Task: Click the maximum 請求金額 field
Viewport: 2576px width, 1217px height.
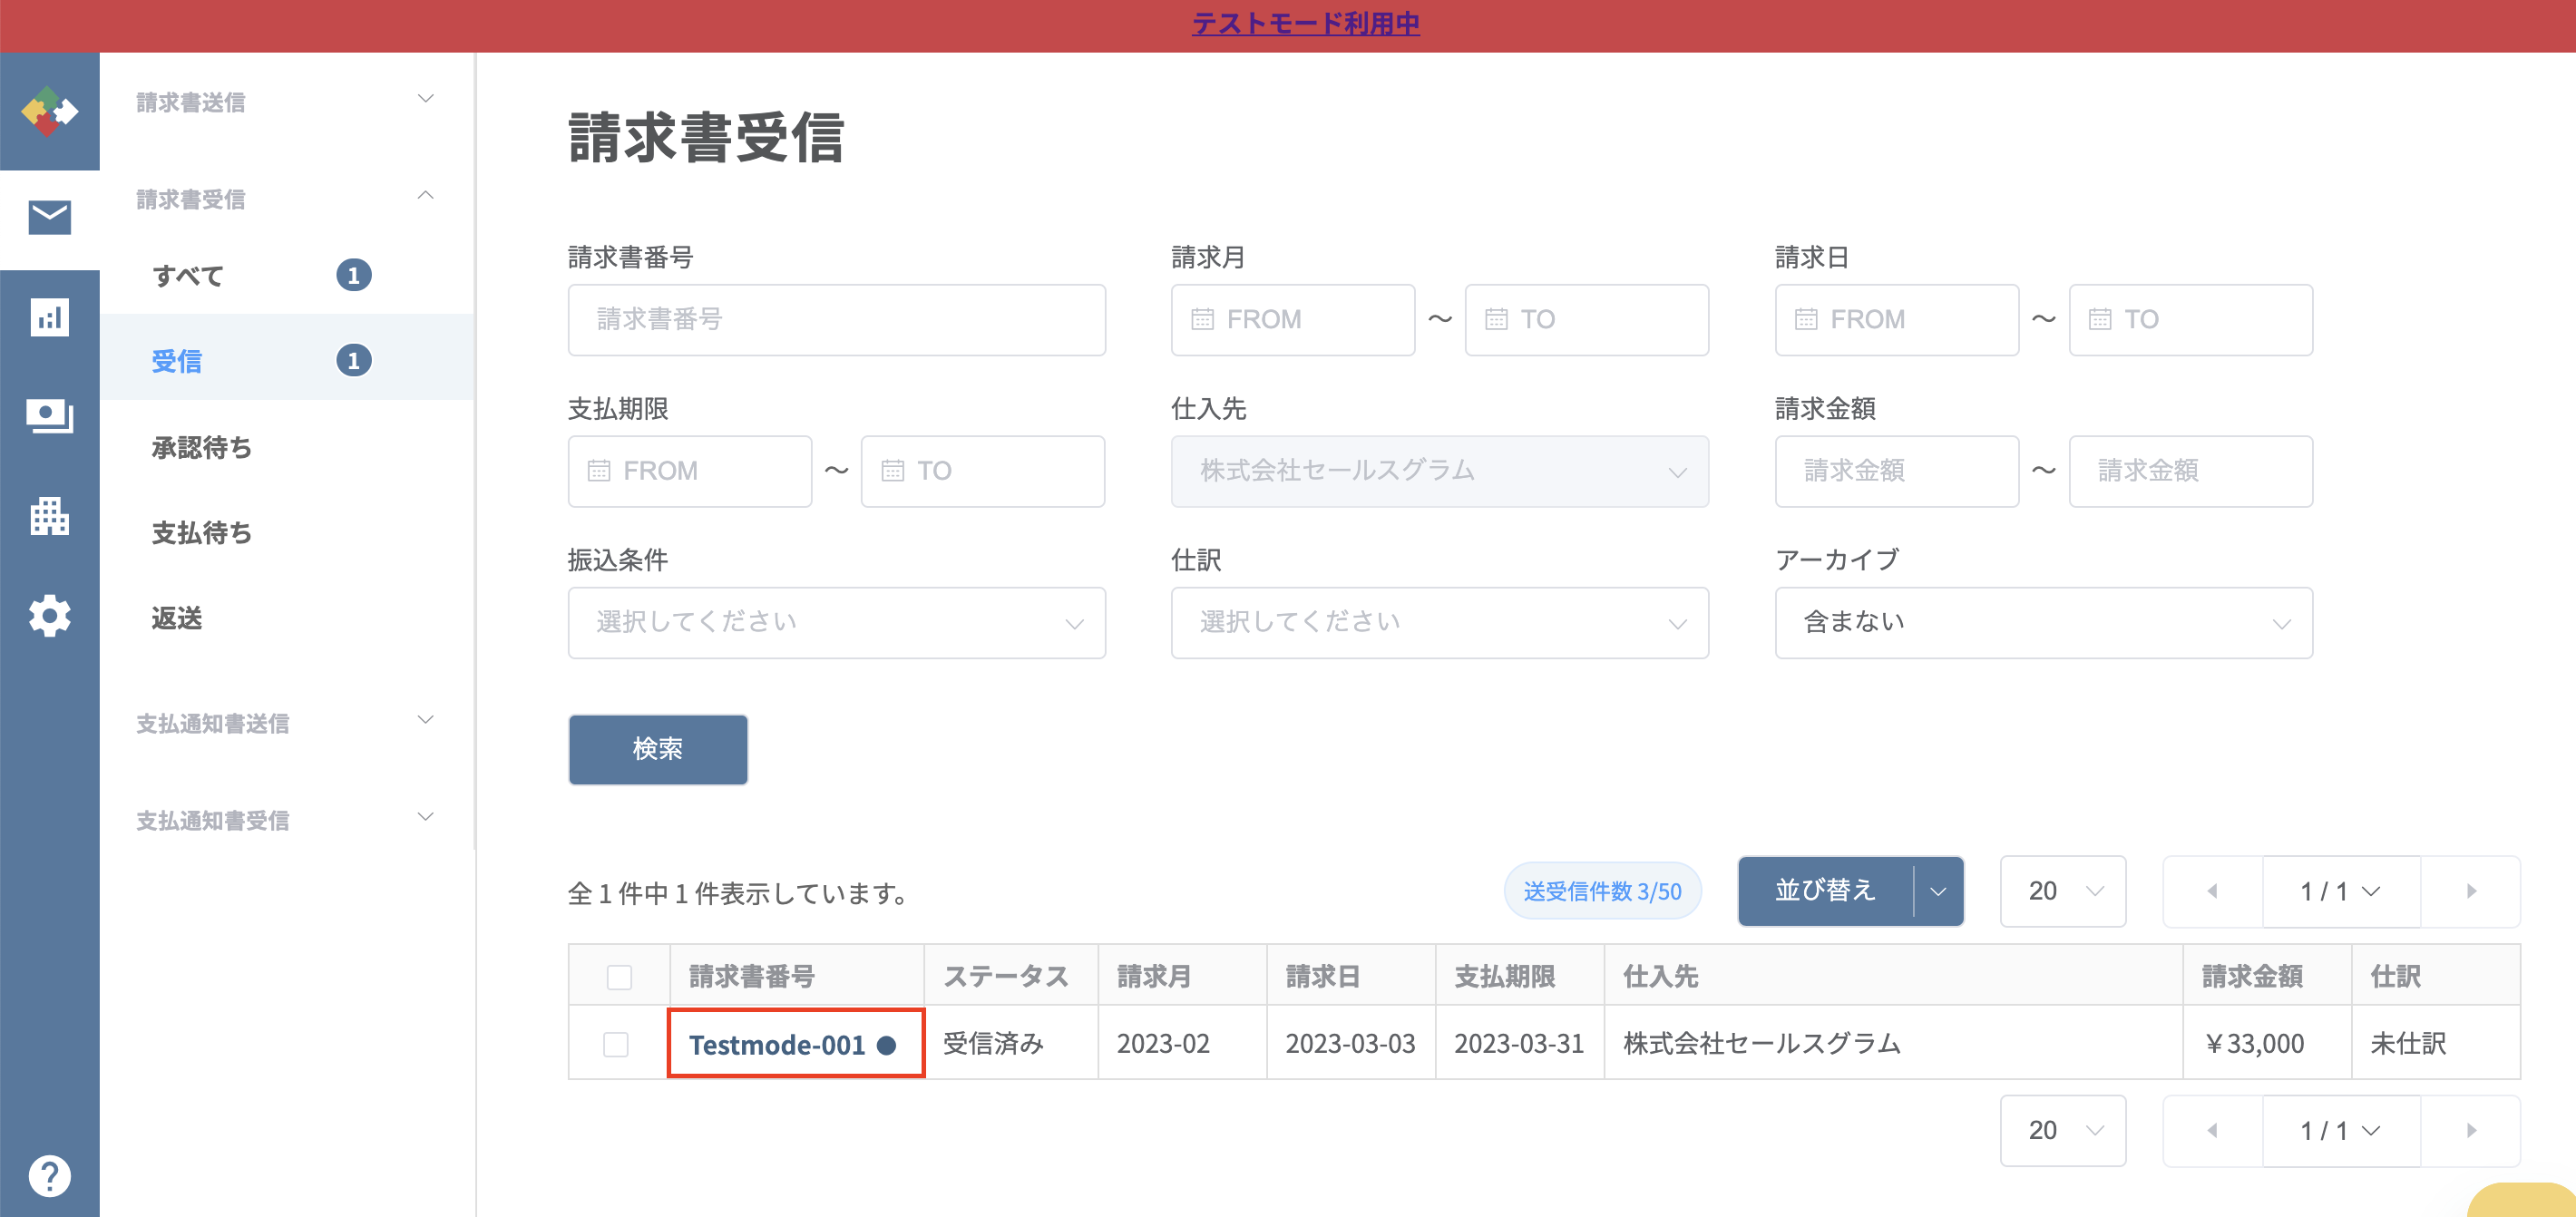Action: pyautogui.click(x=2190, y=471)
